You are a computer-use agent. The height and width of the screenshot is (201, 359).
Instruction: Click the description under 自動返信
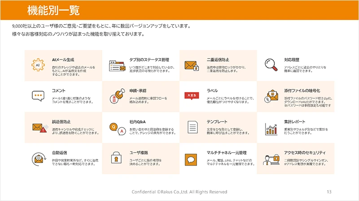75,162
